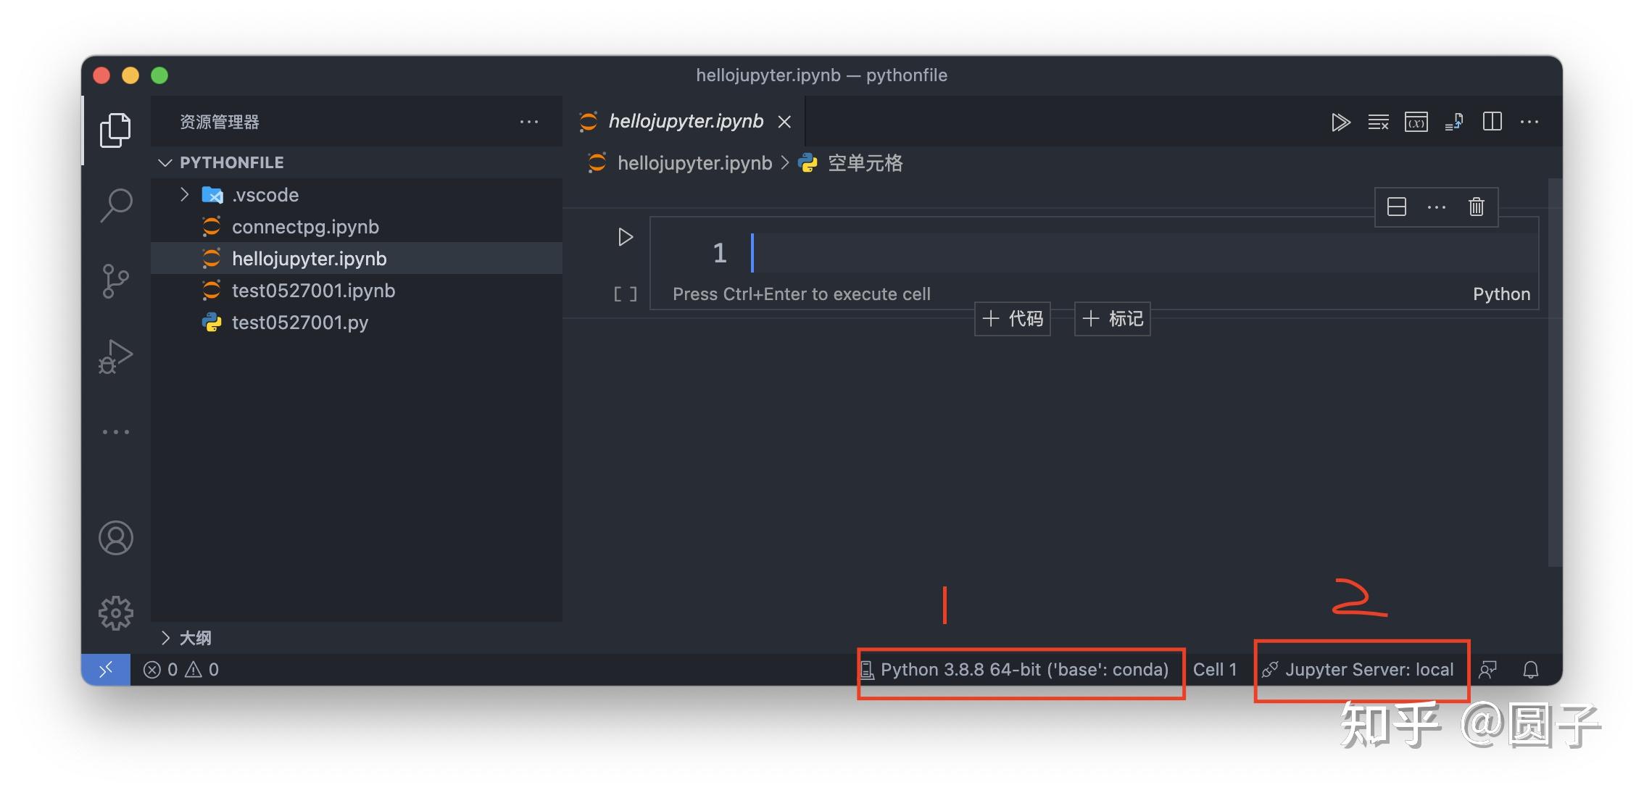Viewport: 1644px width, 793px height.
Task: Open the notifications bell
Action: pos(1531,669)
